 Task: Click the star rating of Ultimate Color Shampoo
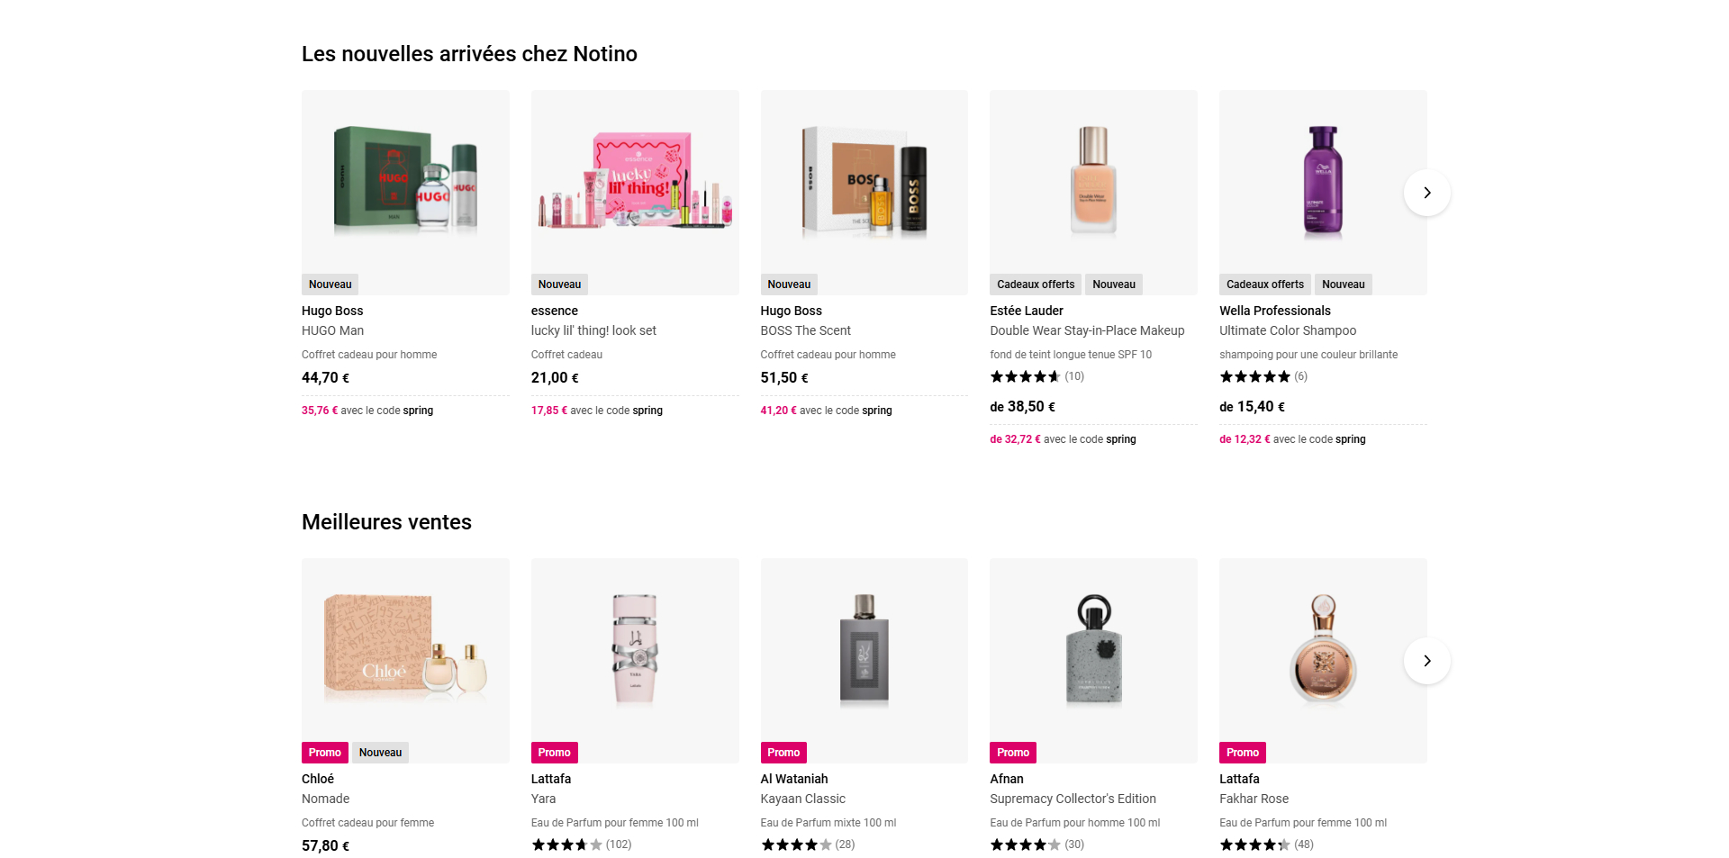pos(1254,376)
